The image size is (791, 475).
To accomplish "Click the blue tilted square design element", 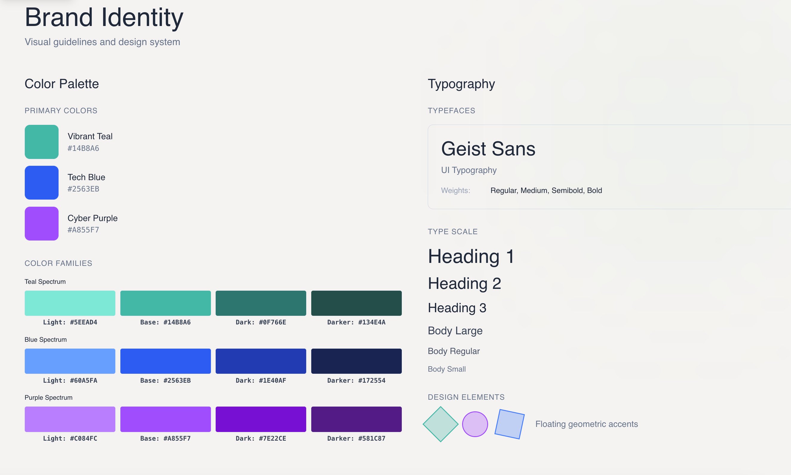I will 509,424.
